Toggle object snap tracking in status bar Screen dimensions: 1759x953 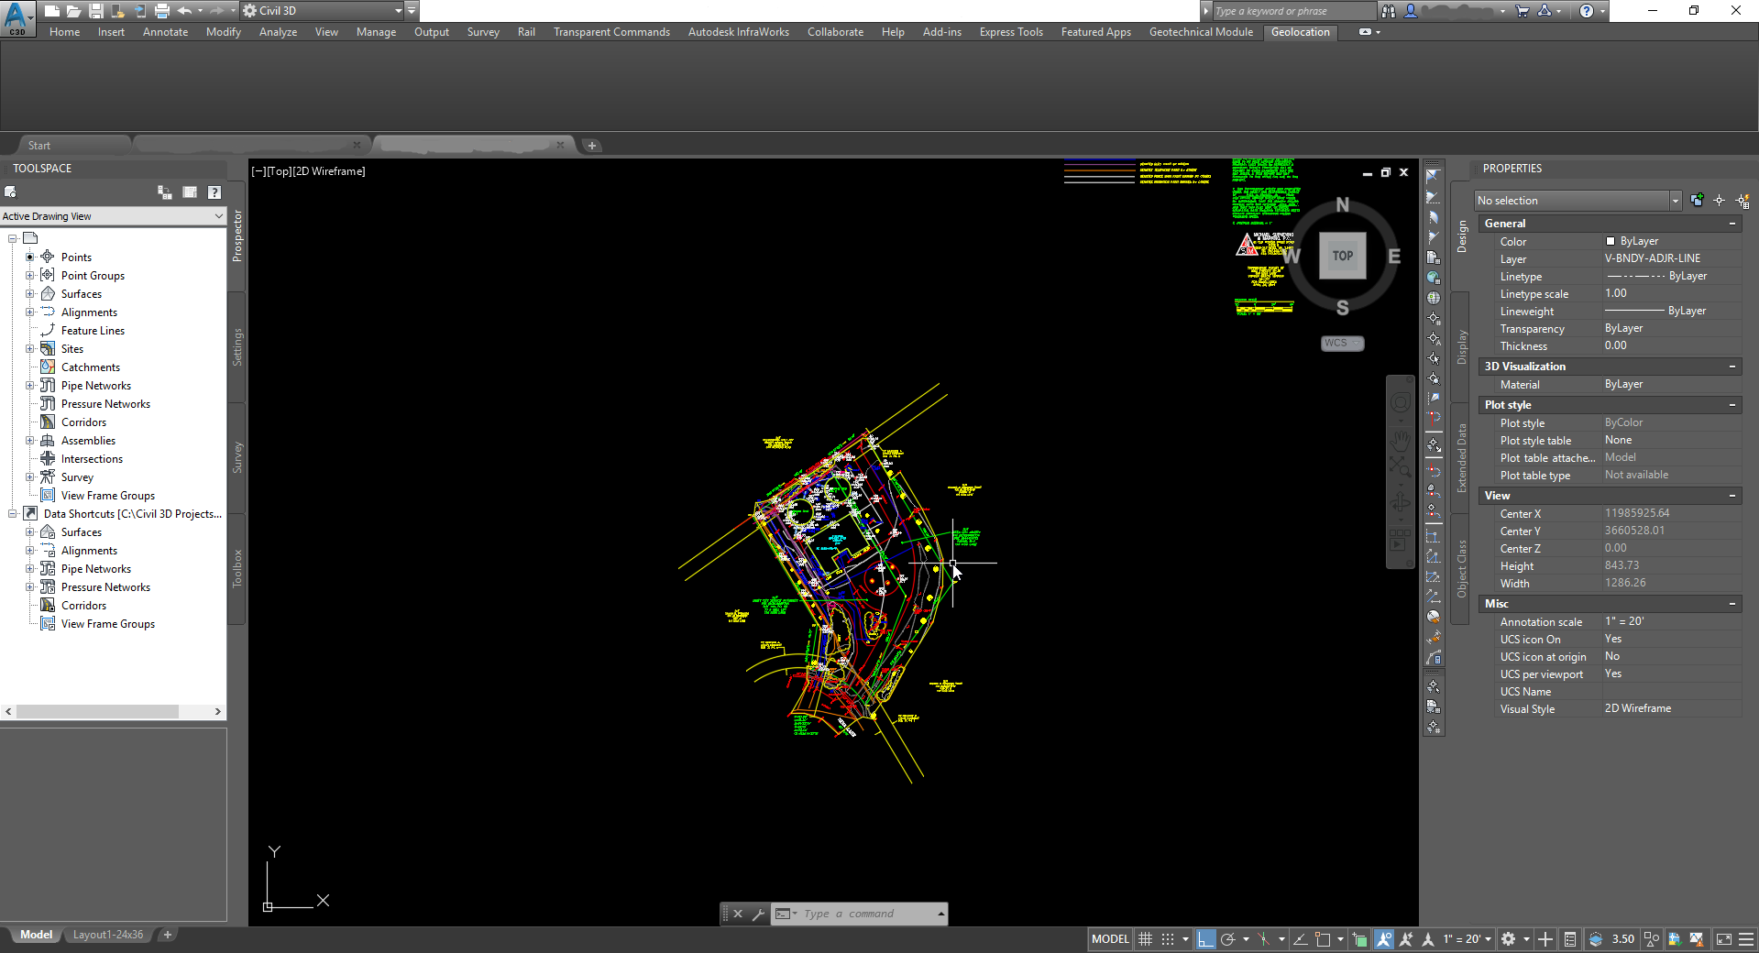1300,939
